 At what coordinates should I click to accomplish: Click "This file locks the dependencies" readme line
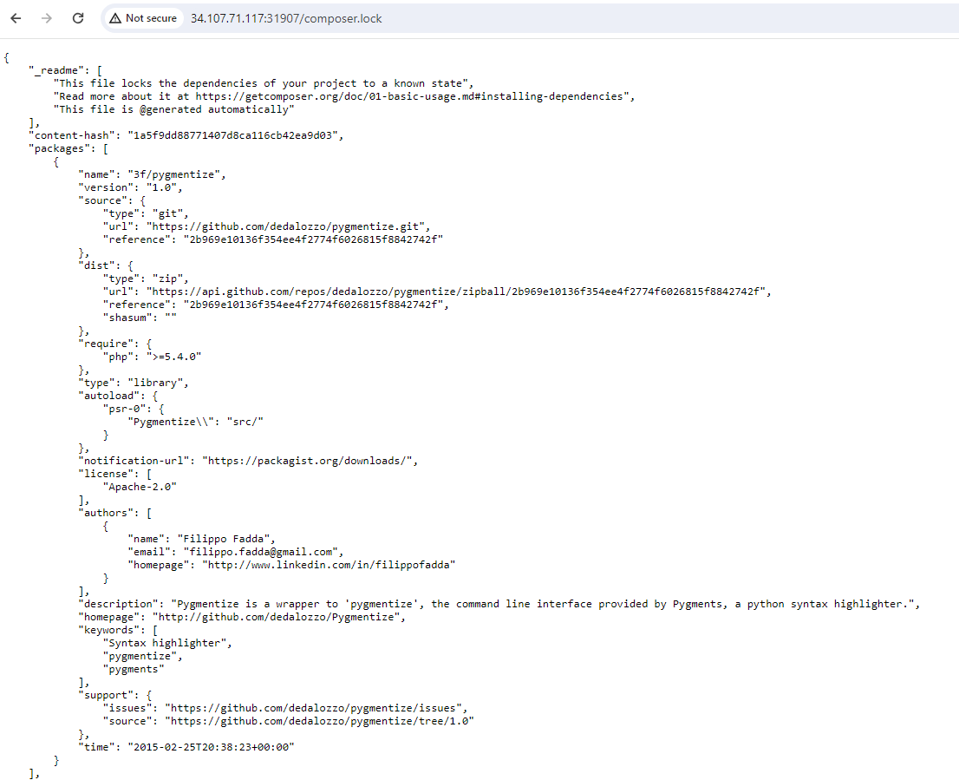[263, 83]
